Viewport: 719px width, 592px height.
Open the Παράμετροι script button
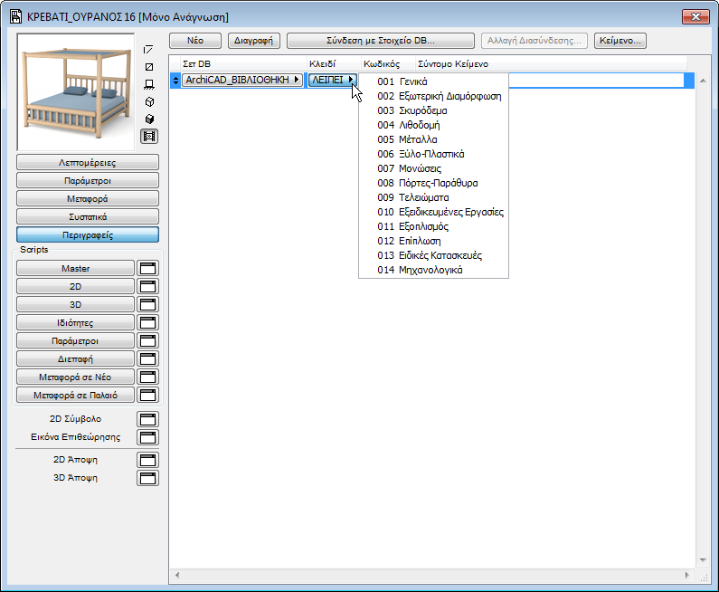coord(76,341)
